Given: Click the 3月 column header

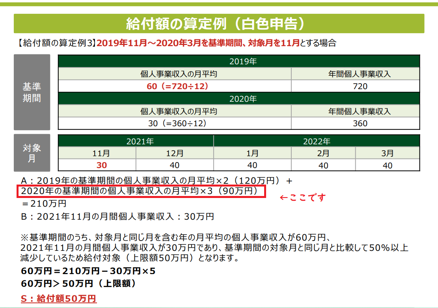Looking at the screenshot, I should pos(388,153).
